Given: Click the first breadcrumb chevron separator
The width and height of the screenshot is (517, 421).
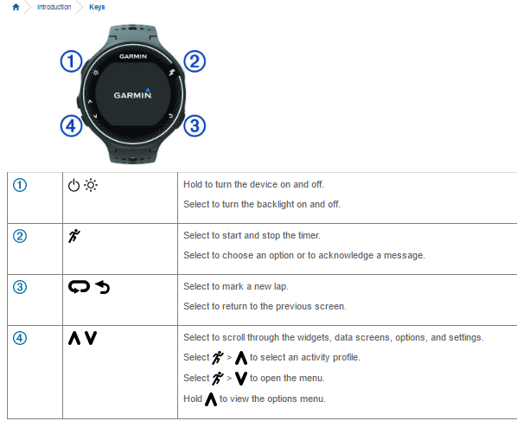Looking at the screenshot, I should [x=28, y=7].
